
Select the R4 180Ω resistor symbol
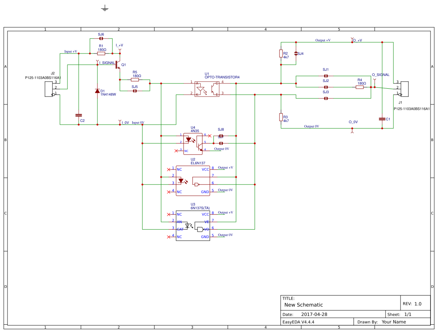360,87
